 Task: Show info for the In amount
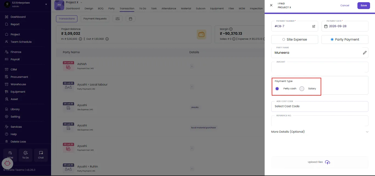(80, 39)
